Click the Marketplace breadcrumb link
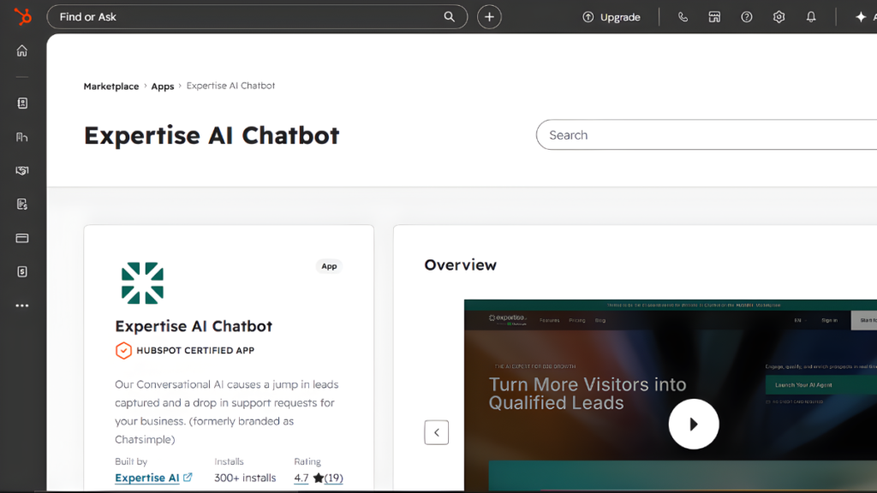The image size is (877, 493). [x=111, y=86]
